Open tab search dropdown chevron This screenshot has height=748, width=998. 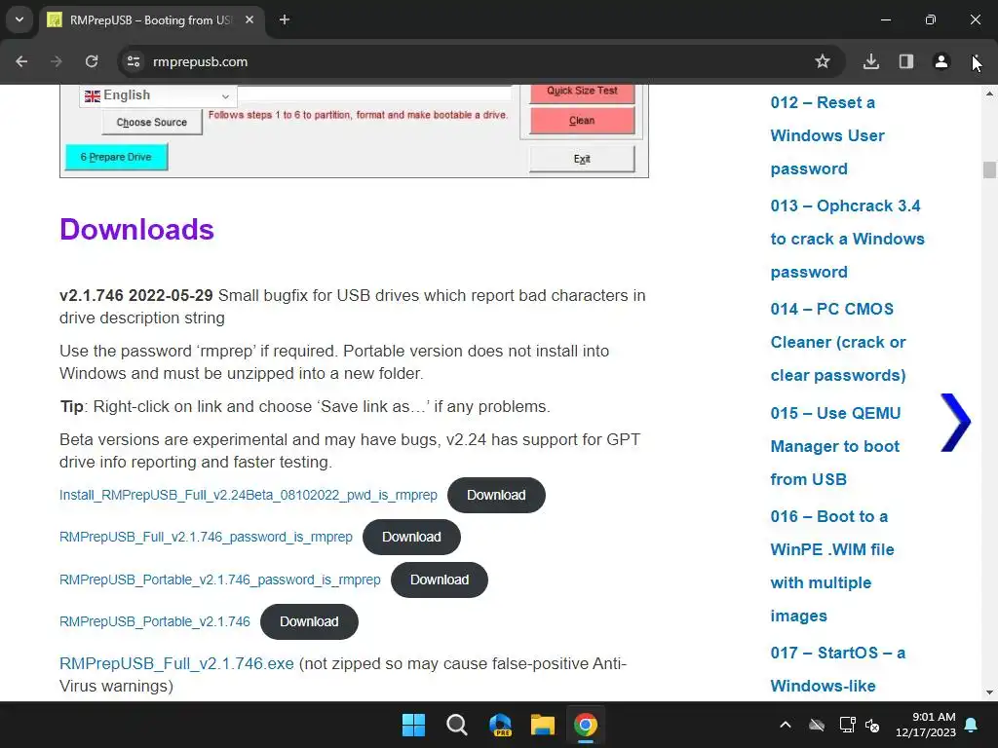click(19, 19)
